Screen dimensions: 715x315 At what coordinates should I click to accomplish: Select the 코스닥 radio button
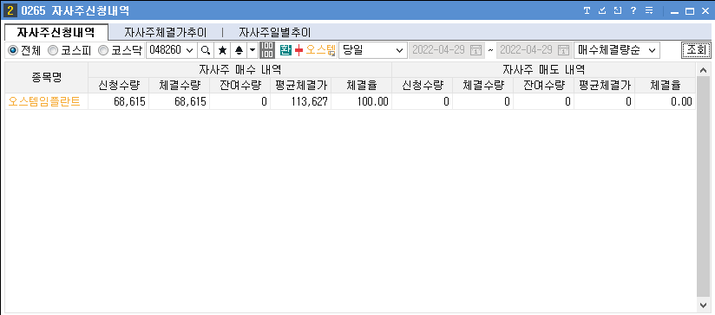103,50
